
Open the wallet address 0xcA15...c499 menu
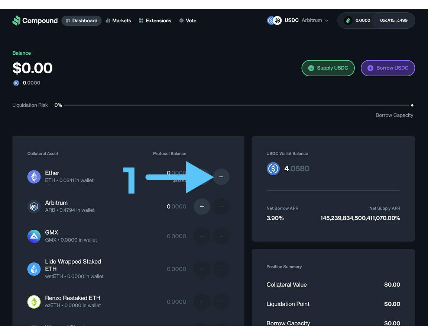click(x=393, y=20)
